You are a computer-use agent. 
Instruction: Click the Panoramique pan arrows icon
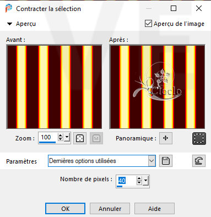(x=166, y=138)
